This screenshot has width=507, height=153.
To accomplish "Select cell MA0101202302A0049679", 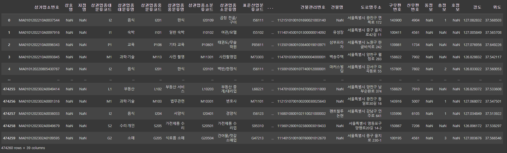I will 39,126.
